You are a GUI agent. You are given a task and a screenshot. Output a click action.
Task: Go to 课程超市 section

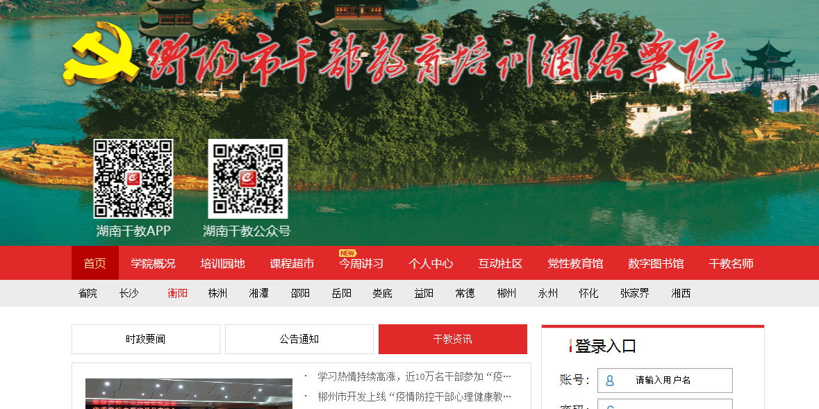292,263
